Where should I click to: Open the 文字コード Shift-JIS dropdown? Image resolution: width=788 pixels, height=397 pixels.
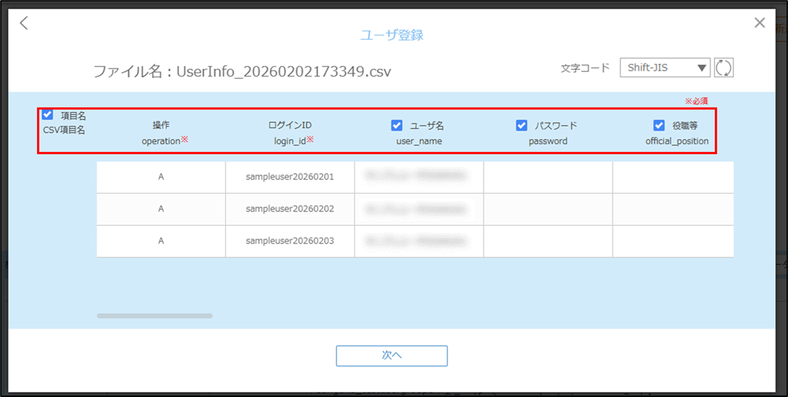(x=665, y=68)
